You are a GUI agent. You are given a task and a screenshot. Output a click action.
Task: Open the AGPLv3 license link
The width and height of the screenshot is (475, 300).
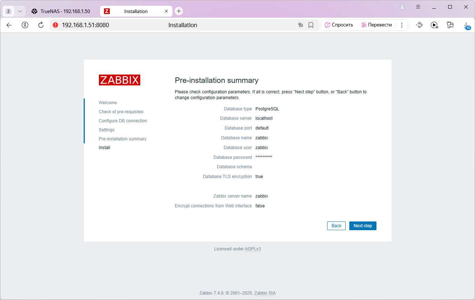253,249
